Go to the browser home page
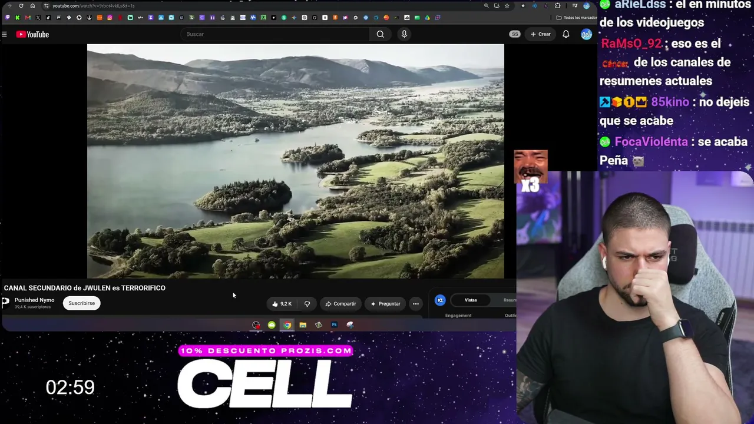 tap(32, 6)
